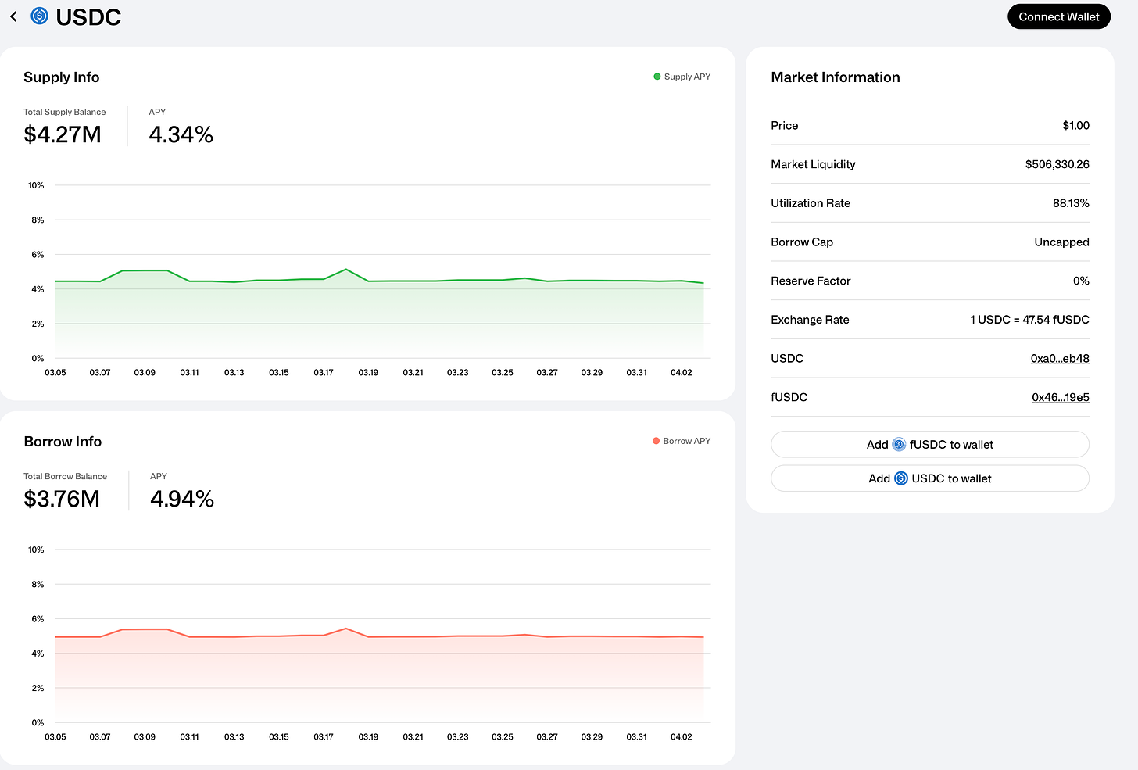Click the green Supply APY legend dot
The image size is (1138, 770).
pyautogui.click(x=657, y=77)
